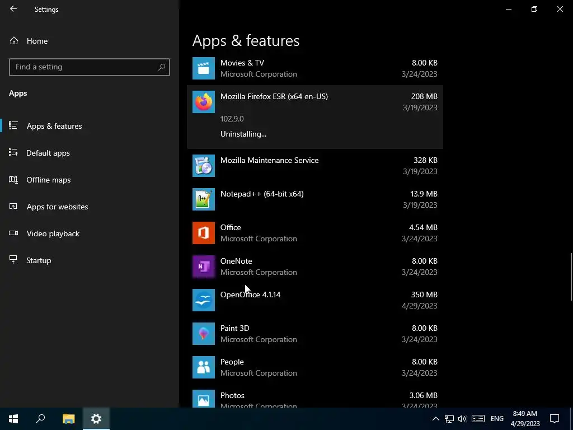Image resolution: width=573 pixels, height=430 pixels.
Task: Click the Mozilla Maintenance Service icon
Action: pyautogui.click(x=204, y=166)
